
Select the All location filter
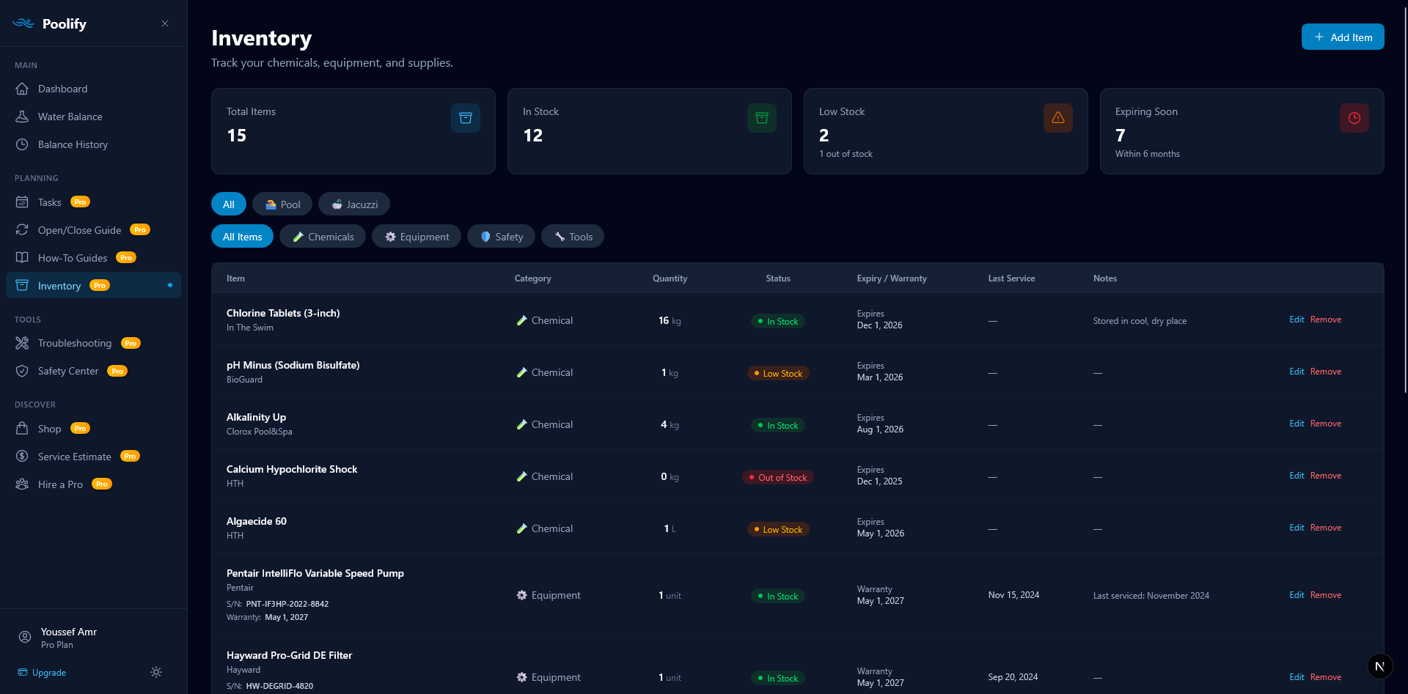[229, 204]
